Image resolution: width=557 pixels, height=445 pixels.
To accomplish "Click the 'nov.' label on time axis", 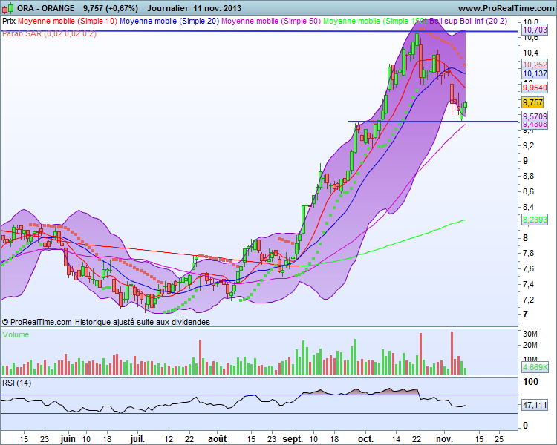I will (444, 439).
